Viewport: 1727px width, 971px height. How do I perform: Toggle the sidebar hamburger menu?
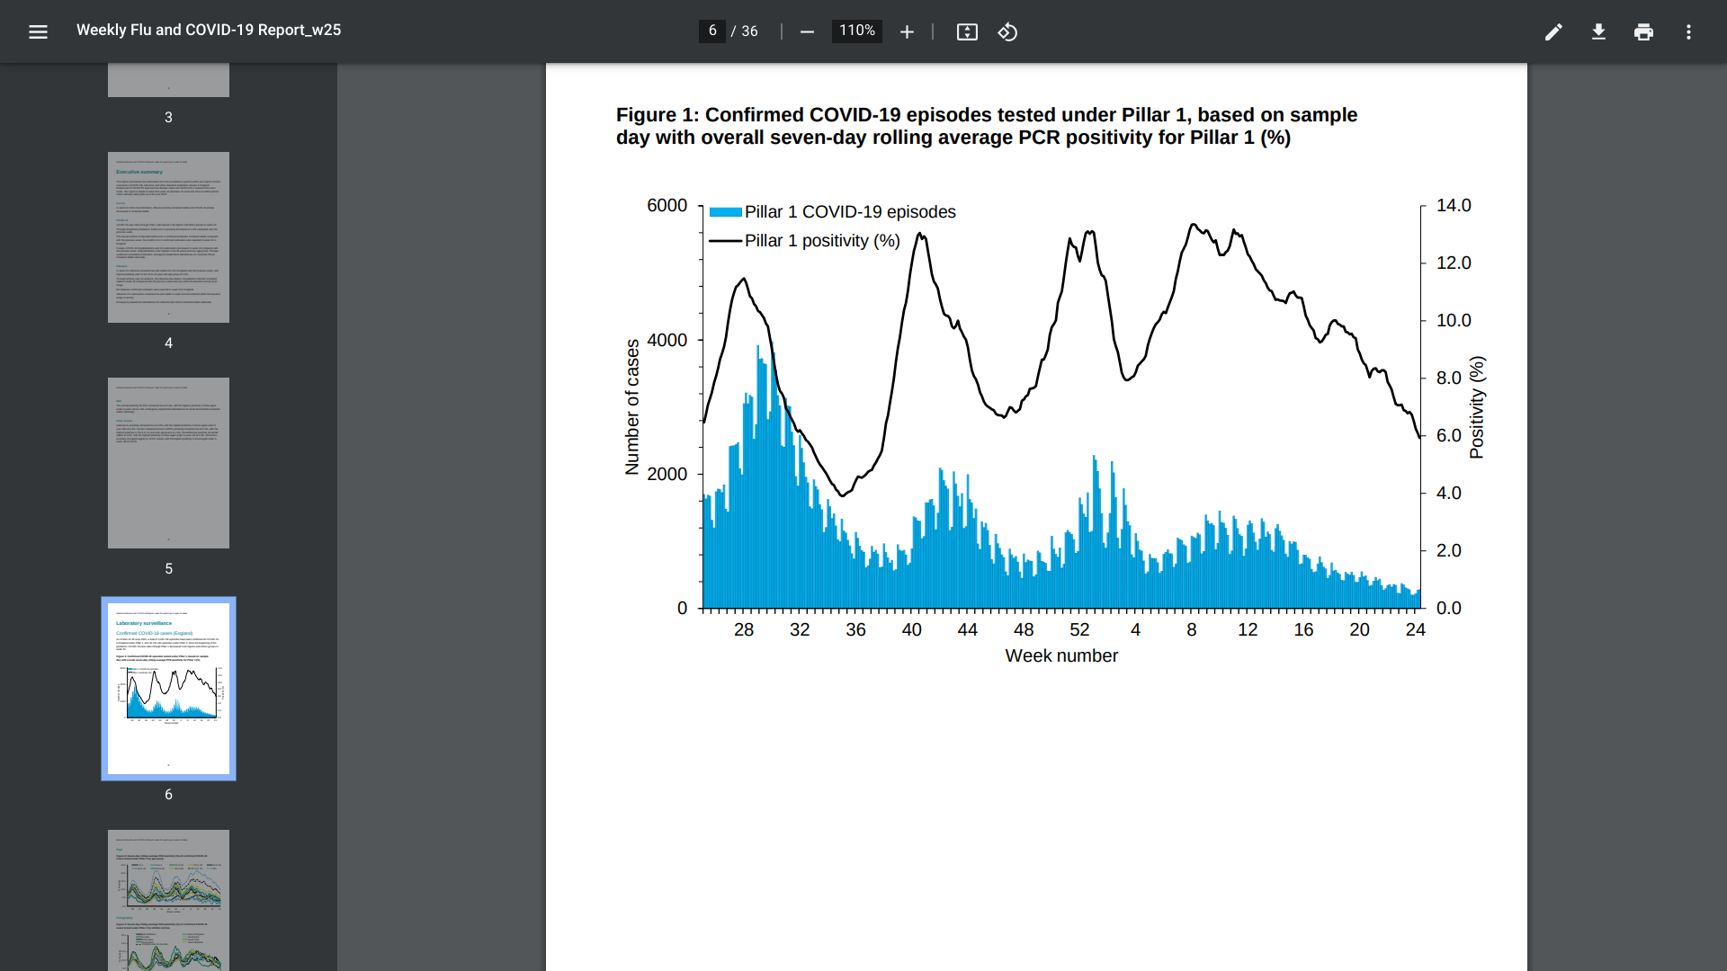point(38,32)
